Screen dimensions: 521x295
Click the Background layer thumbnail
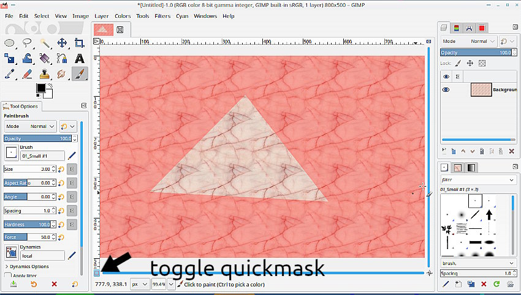click(x=481, y=89)
